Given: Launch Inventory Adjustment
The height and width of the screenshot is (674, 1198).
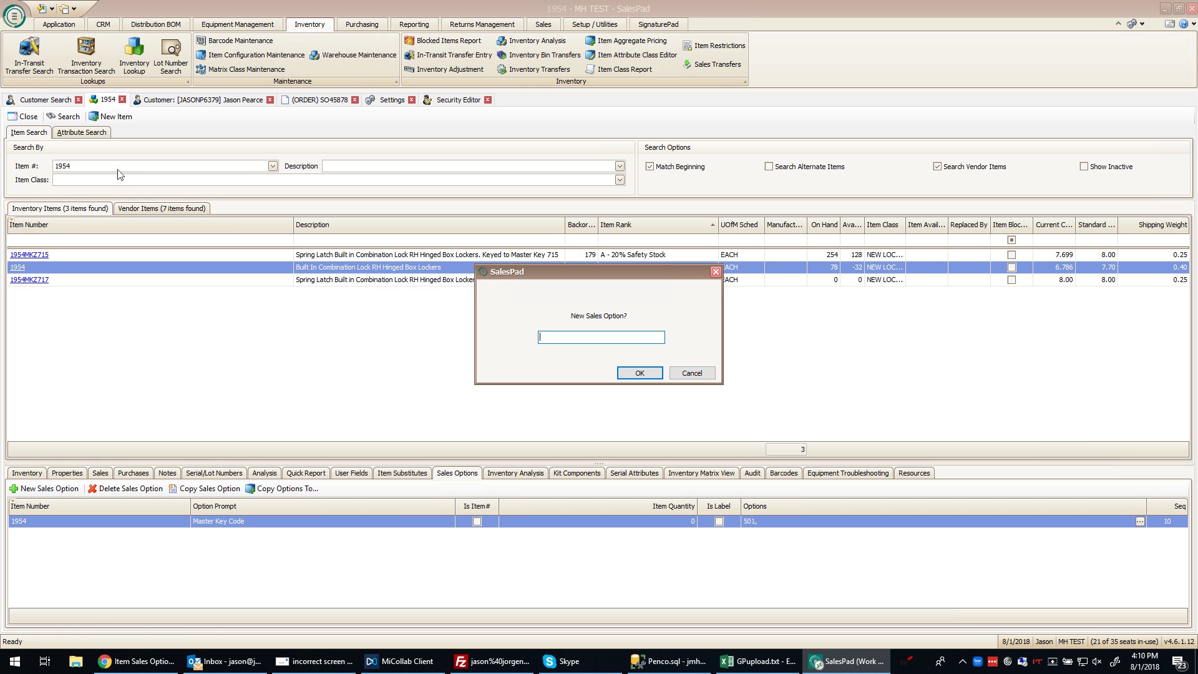Looking at the screenshot, I should (x=449, y=69).
